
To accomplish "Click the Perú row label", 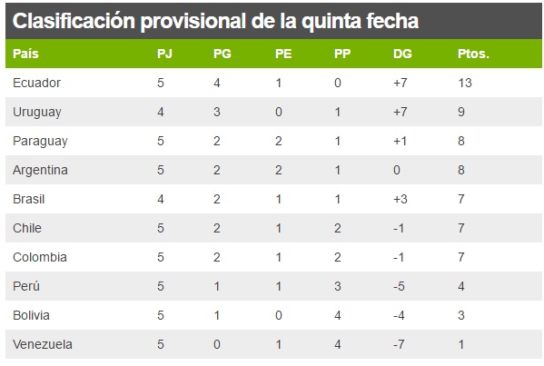I will tap(26, 286).
